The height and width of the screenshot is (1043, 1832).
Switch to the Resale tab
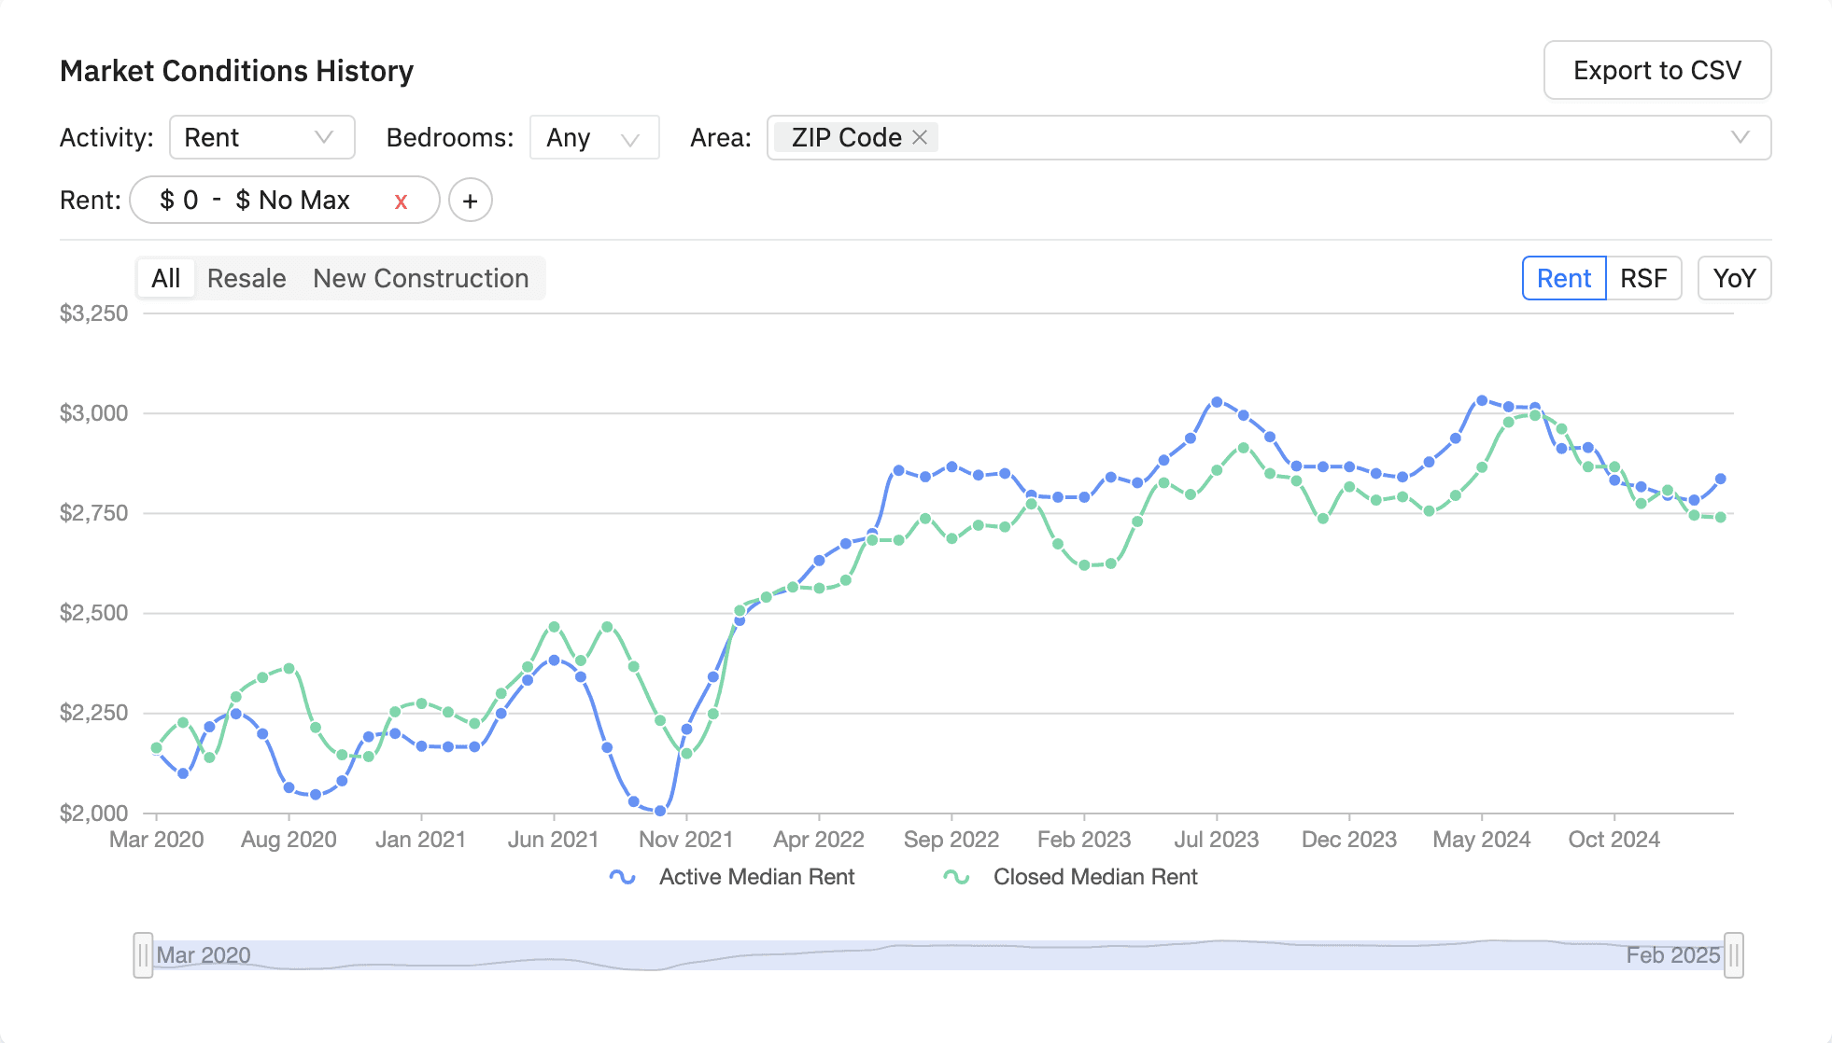point(247,278)
